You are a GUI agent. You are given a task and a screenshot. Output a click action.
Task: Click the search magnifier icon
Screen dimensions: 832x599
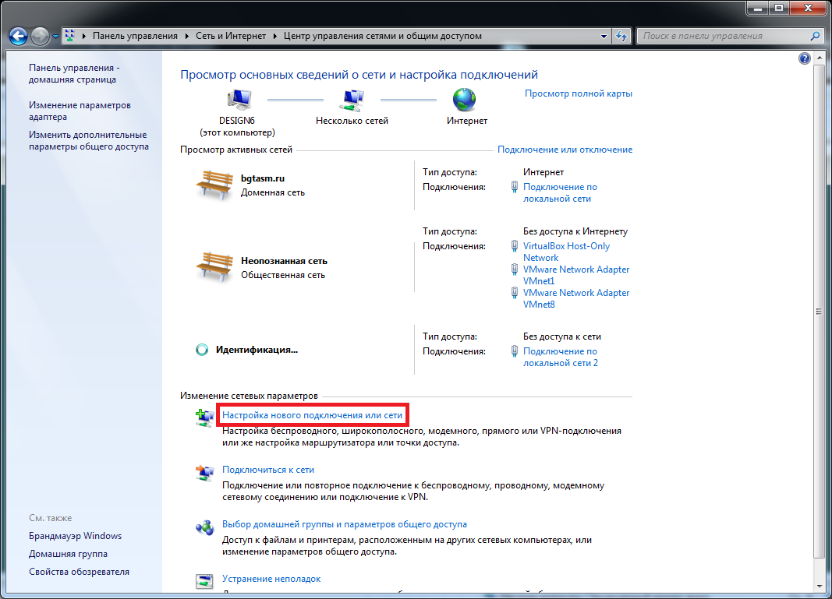click(815, 36)
